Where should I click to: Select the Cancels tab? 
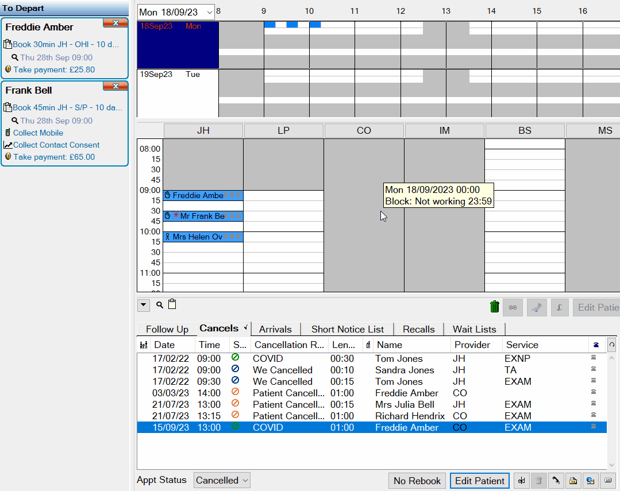pyautogui.click(x=224, y=328)
